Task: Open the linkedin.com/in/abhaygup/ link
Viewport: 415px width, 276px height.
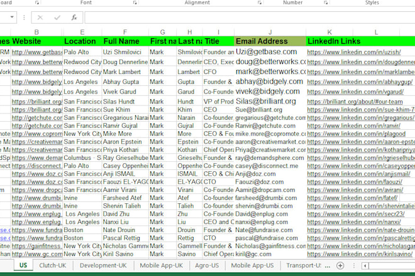Action: pyautogui.click(x=360, y=82)
